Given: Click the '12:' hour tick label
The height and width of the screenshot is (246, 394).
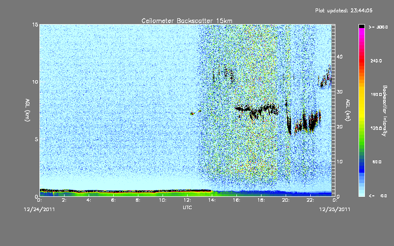Looking at the screenshot, I should tap(187, 200).
